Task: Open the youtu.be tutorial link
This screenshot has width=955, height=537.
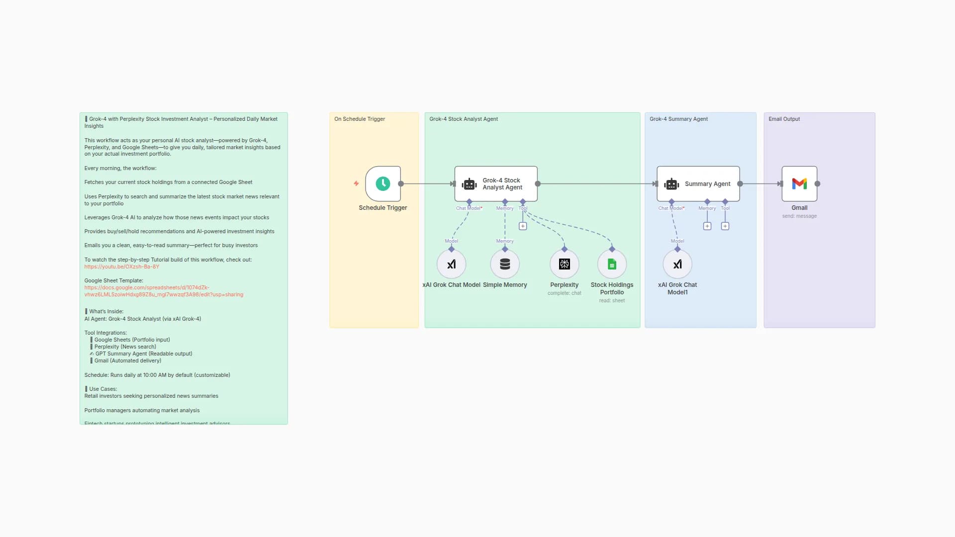Action: [122, 267]
